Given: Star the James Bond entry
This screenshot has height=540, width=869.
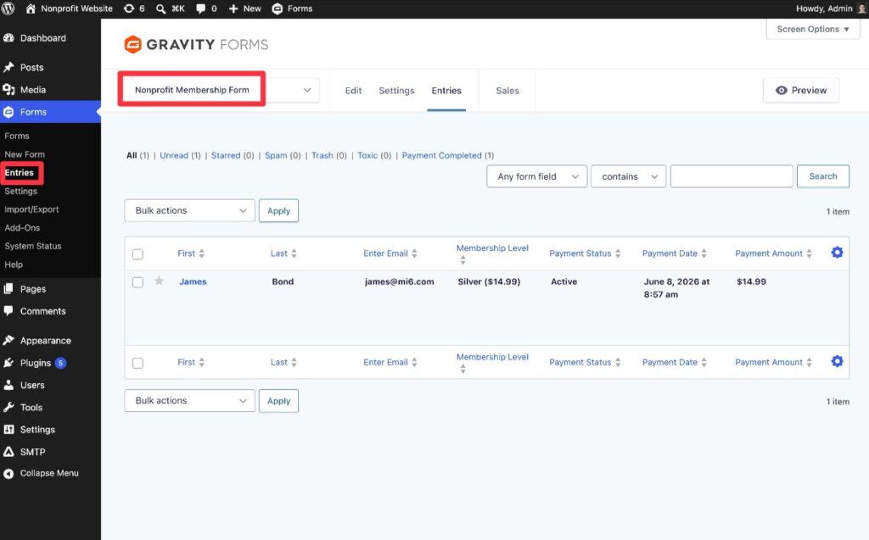Looking at the screenshot, I should 159,281.
